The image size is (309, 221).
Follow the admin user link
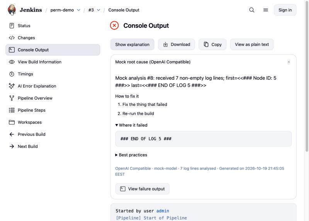[x=163, y=211]
